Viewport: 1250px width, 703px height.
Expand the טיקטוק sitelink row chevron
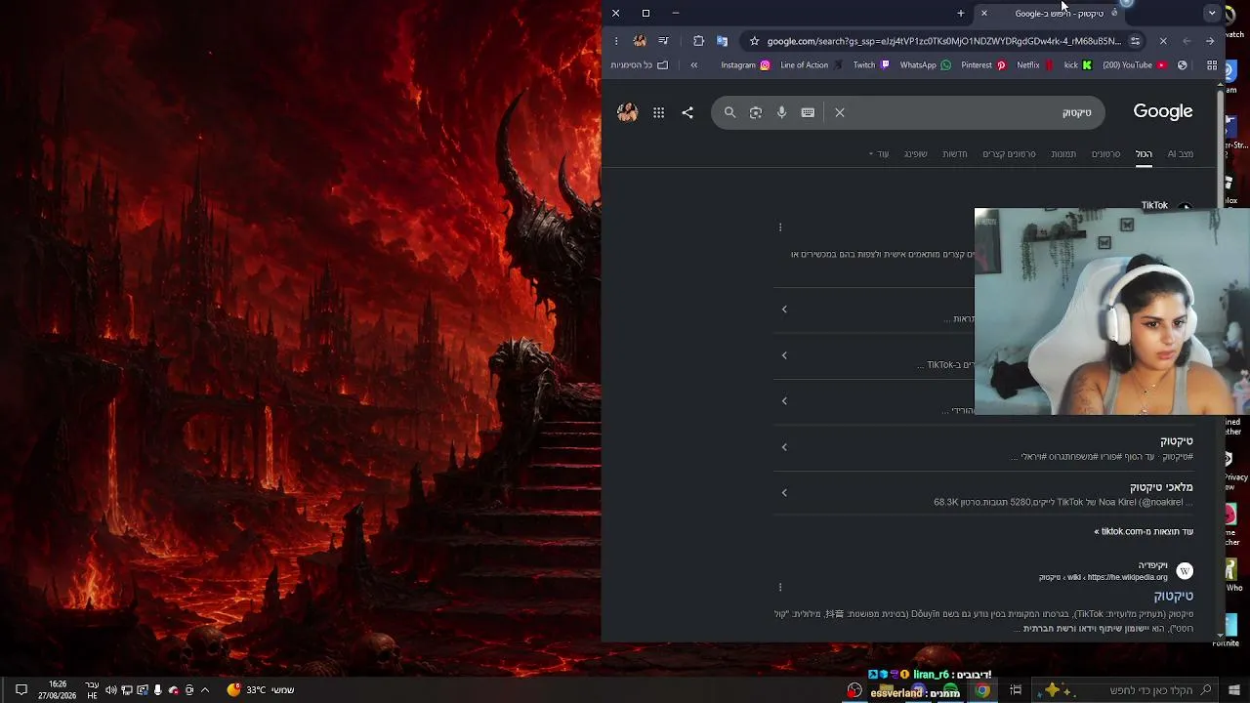coord(784,447)
